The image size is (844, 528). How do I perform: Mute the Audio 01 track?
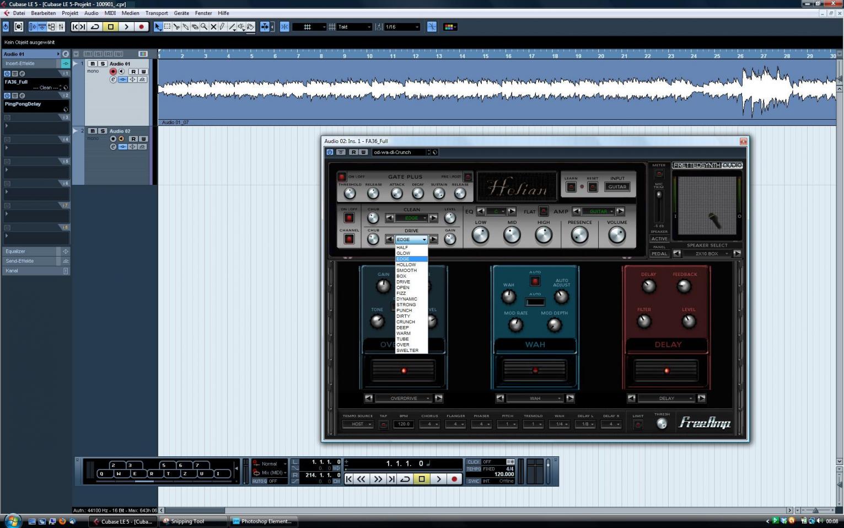tap(93, 64)
